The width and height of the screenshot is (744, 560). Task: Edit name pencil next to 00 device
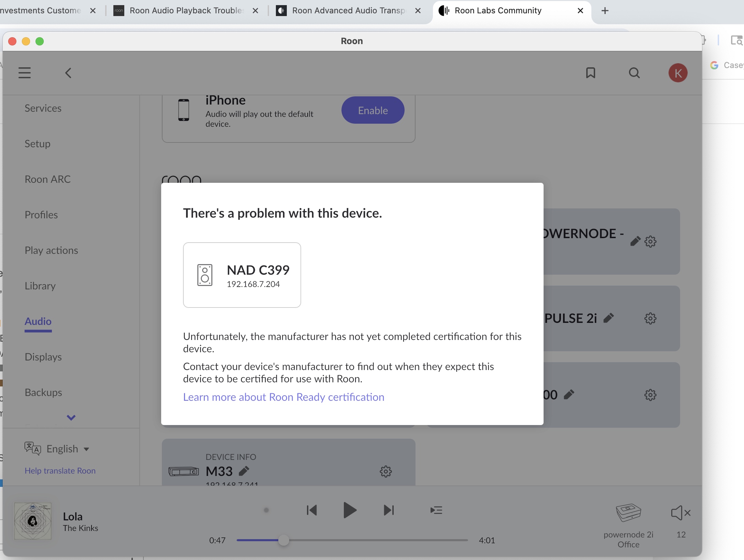(569, 394)
